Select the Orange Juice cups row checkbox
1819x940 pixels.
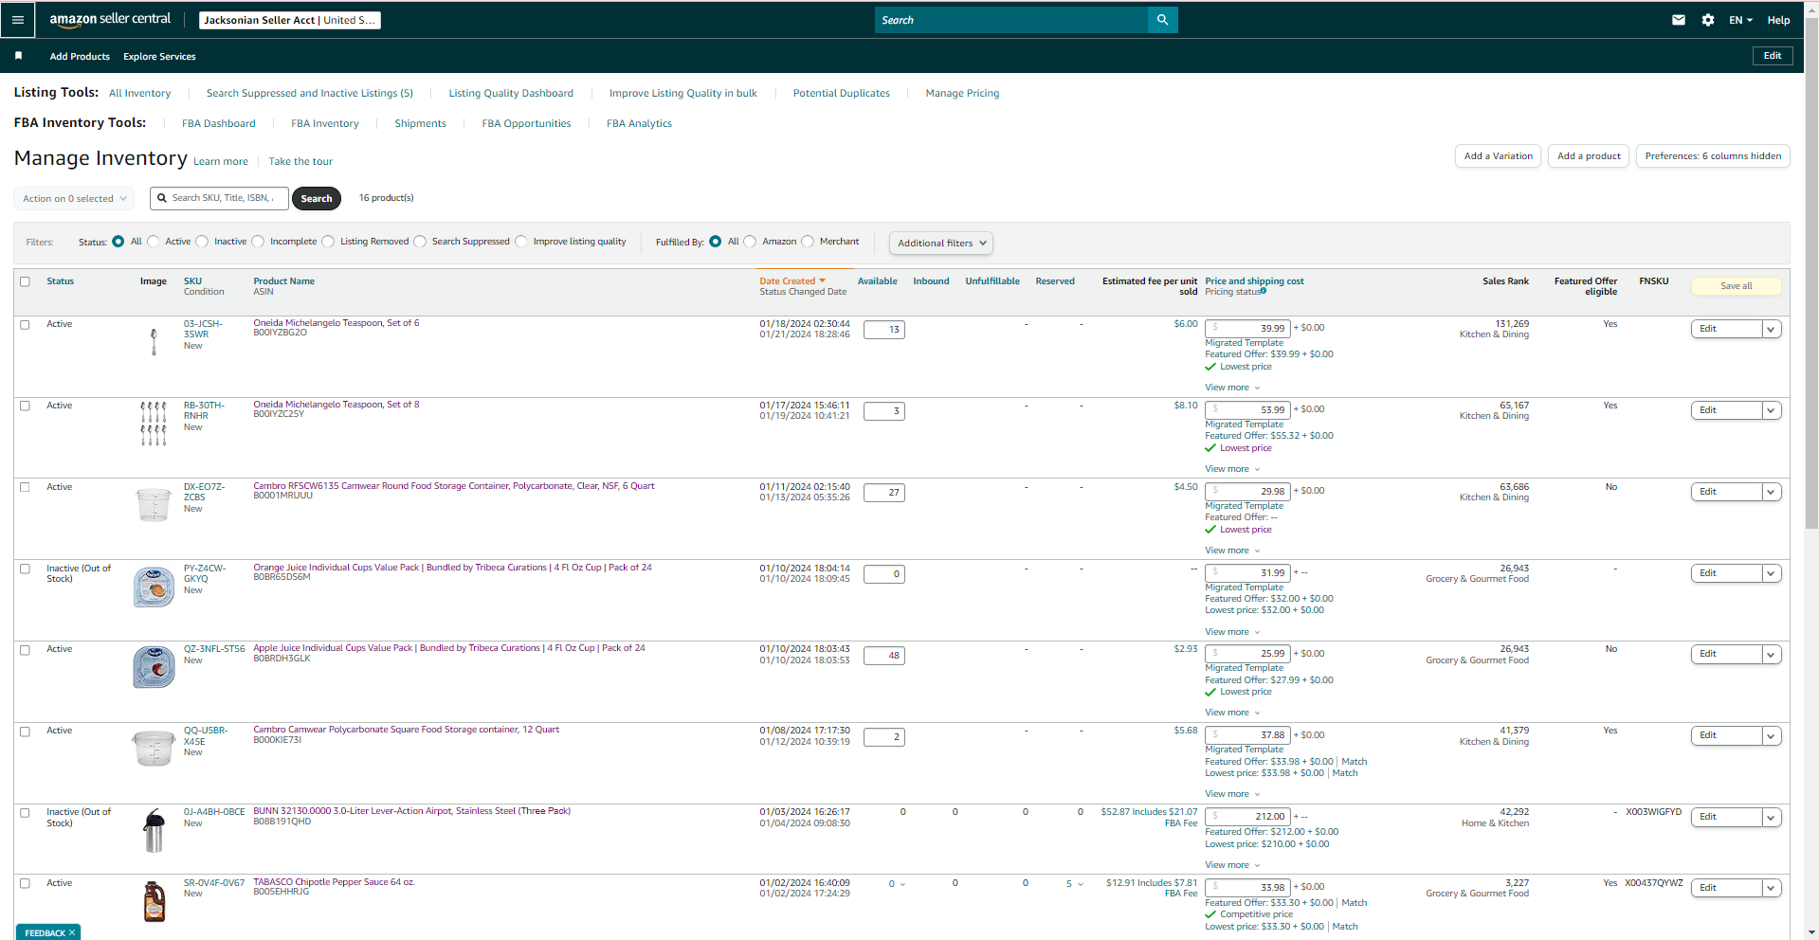click(26, 569)
